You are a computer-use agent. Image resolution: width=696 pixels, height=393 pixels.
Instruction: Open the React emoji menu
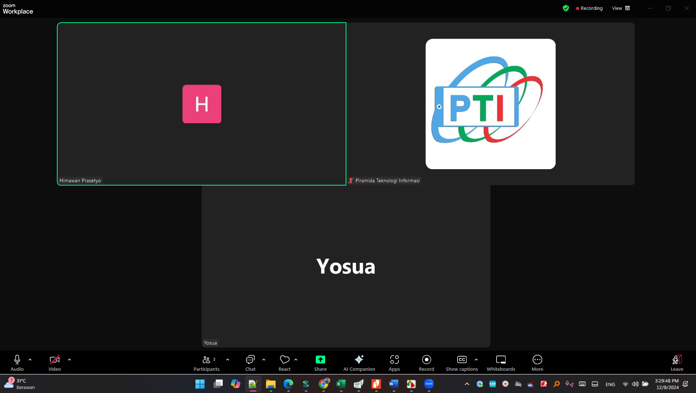(x=284, y=363)
